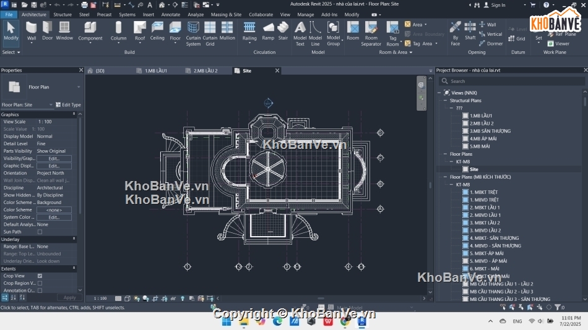The width and height of the screenshot is (588, 330).
Task: Select the Roof tool
Action: [140, 32]
